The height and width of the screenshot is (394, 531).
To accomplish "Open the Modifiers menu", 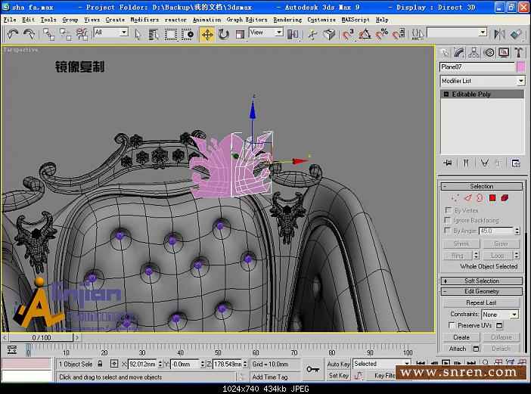I will point(144,20).
